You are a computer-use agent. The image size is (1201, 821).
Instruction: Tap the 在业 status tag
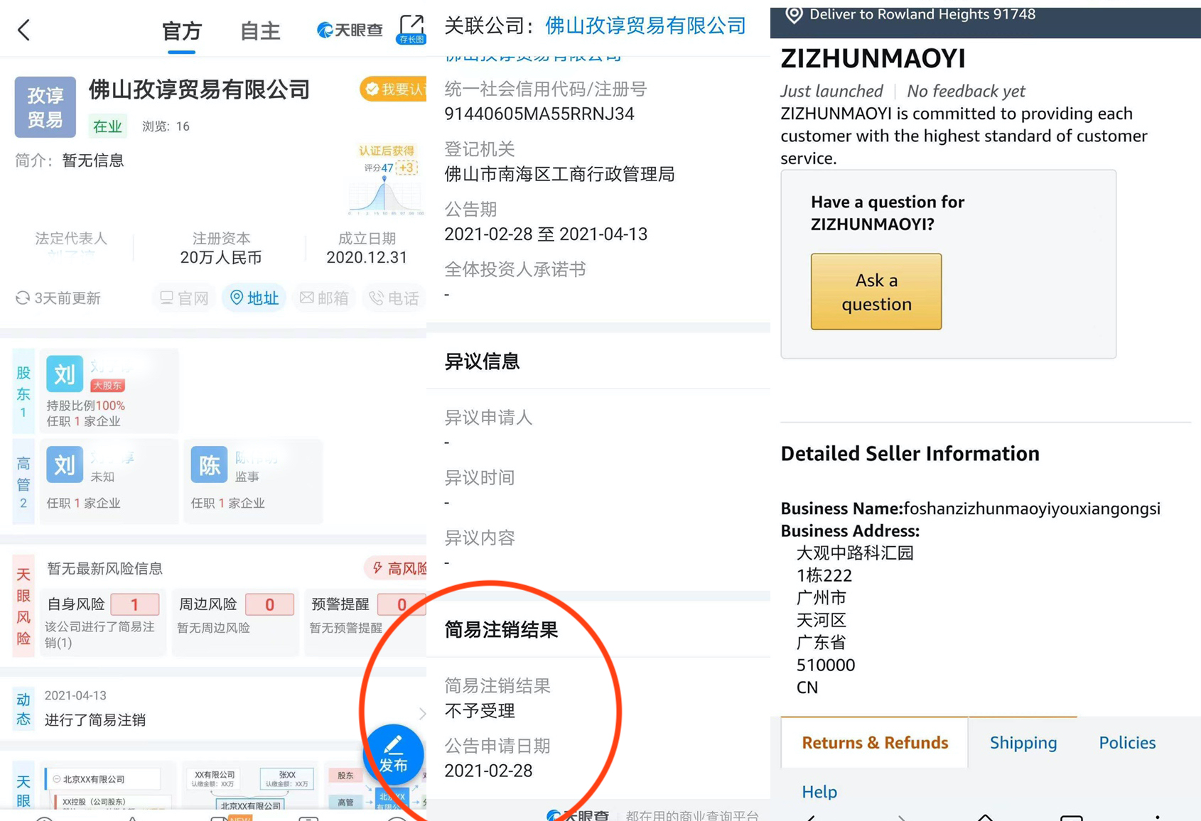tap(107, 126)
